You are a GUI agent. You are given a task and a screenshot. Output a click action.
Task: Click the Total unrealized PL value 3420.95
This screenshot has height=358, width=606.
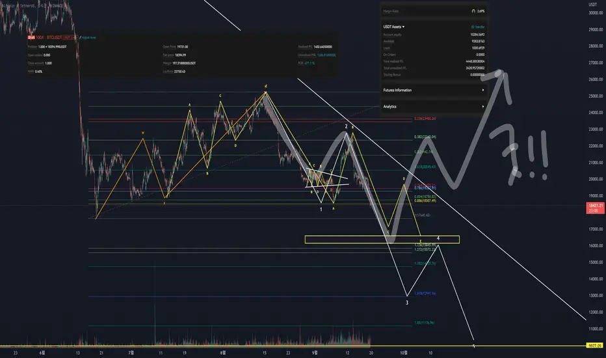pyautogui.click(x=475, y=68)
